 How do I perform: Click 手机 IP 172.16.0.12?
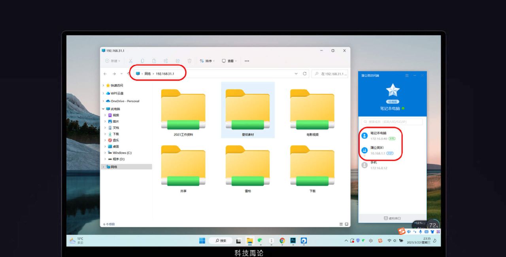[379, 168]
